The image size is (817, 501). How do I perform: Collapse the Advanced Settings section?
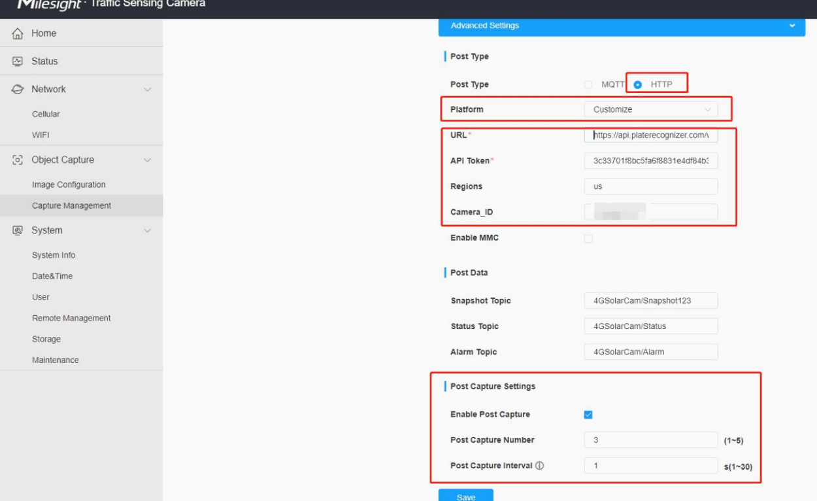(x=792, y=26)
